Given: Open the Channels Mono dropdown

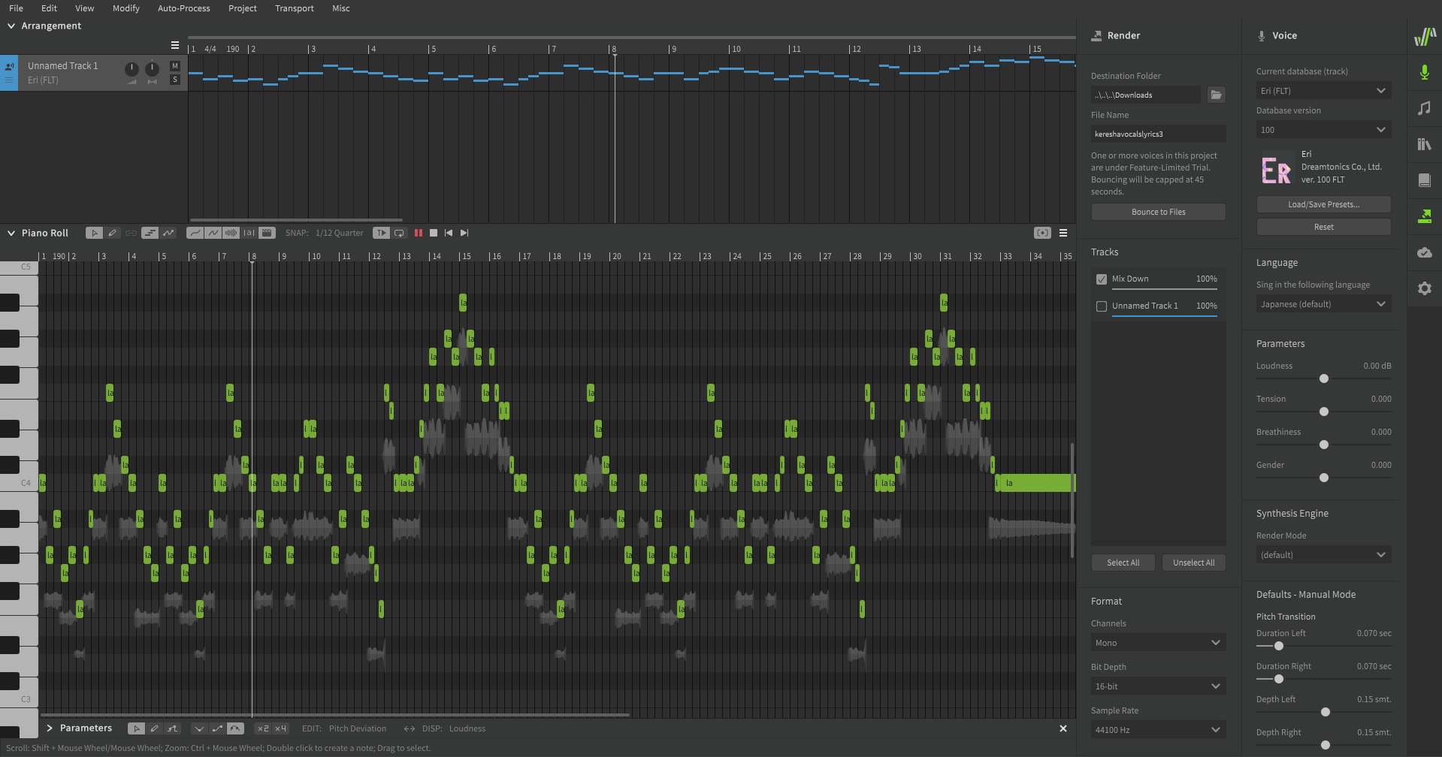Looking at the screenshot, I should click(1158, 643).
